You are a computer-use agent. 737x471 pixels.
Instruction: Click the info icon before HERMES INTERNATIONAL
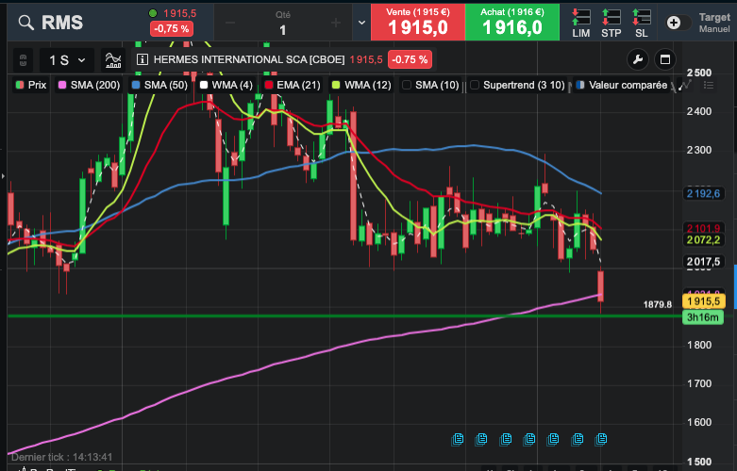[142, 59]
